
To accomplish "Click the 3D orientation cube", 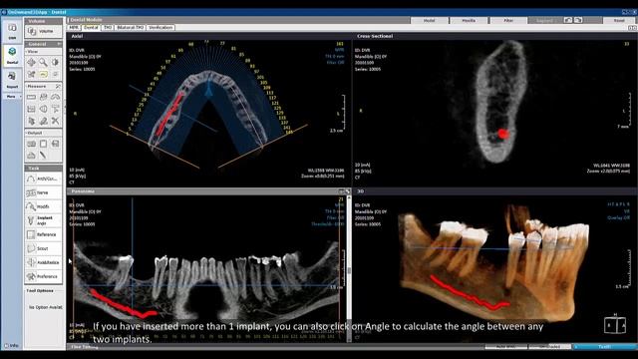I will pos(615,325).
